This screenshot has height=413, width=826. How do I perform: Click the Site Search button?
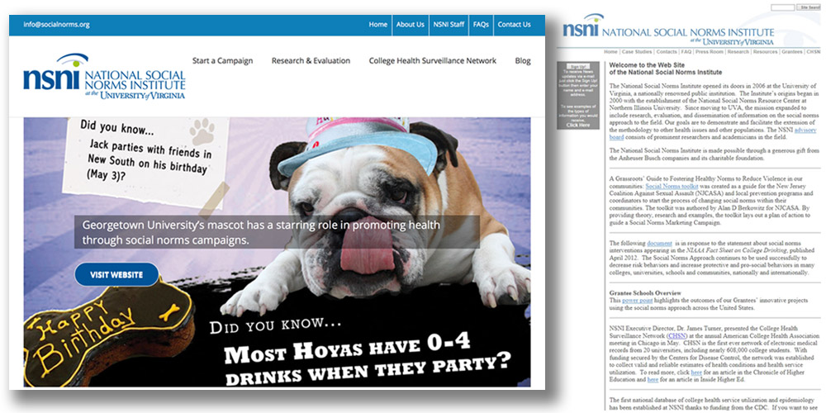tap(808, 8)
